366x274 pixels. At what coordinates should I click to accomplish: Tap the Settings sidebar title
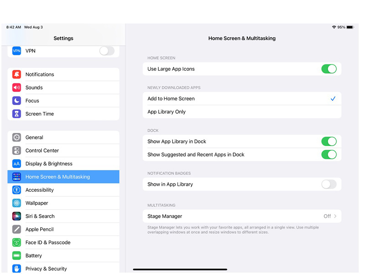tap(64, 38)
